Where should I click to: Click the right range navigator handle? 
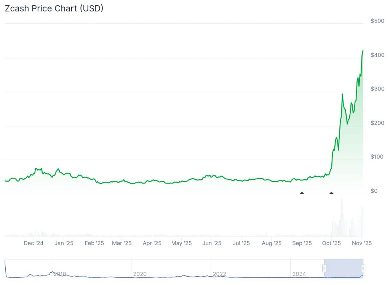(363, 269)
